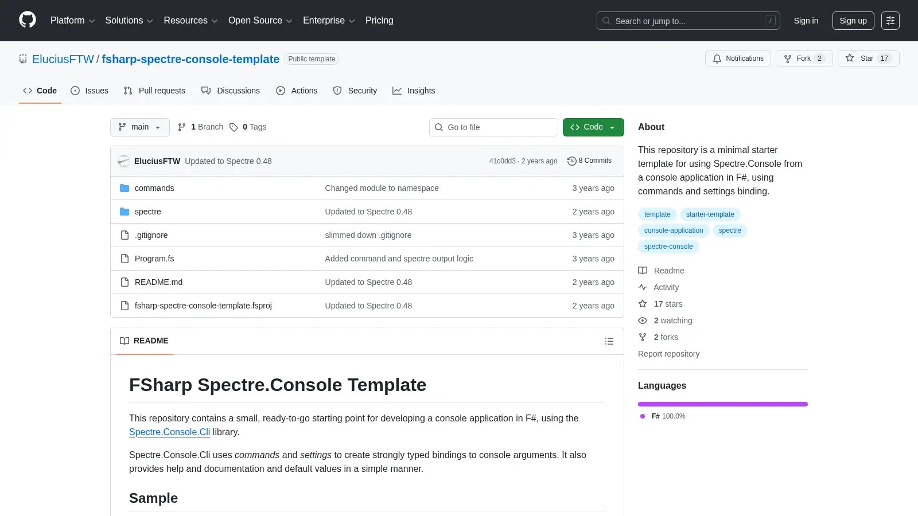Open the Insights tab
The width and height of the screenshot is (918, 516).
point(414,91)
